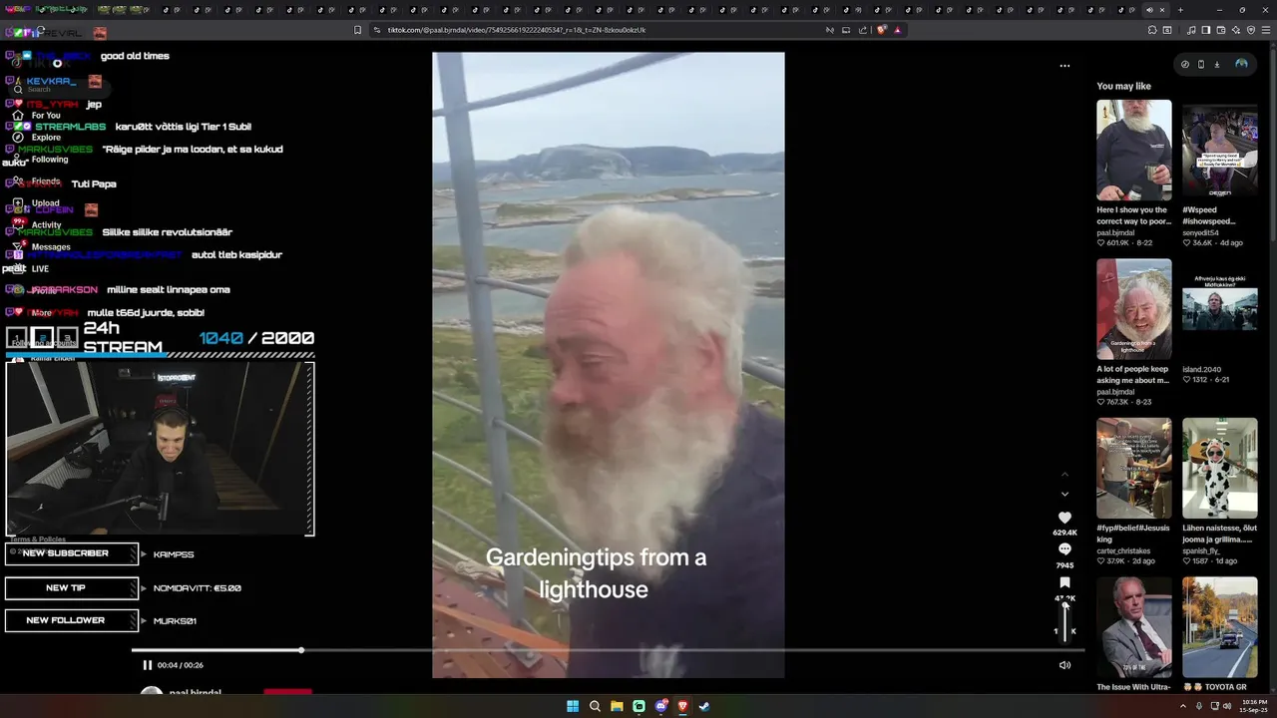Image resolution: width=1277 pixels, height=718 pixels.
Task: Click the get app phone icon
Action: click(x=1201, y=64)
